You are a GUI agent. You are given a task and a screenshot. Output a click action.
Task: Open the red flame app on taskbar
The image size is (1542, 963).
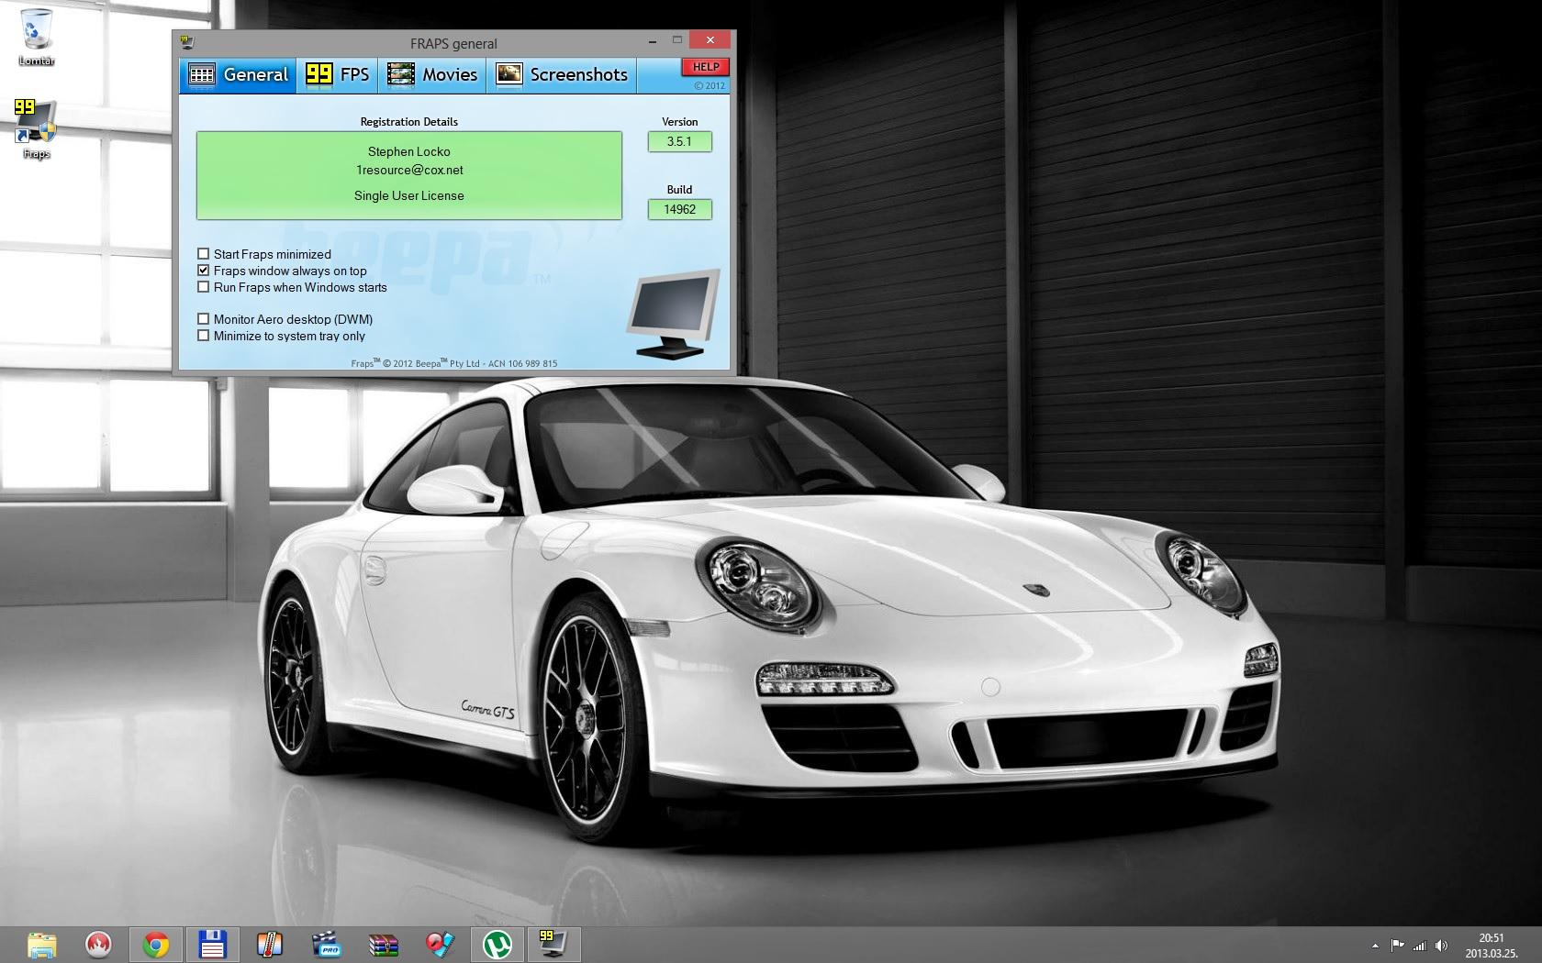99,945
